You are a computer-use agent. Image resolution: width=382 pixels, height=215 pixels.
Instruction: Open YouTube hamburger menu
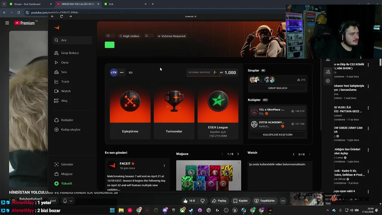[x=7, y=23]
